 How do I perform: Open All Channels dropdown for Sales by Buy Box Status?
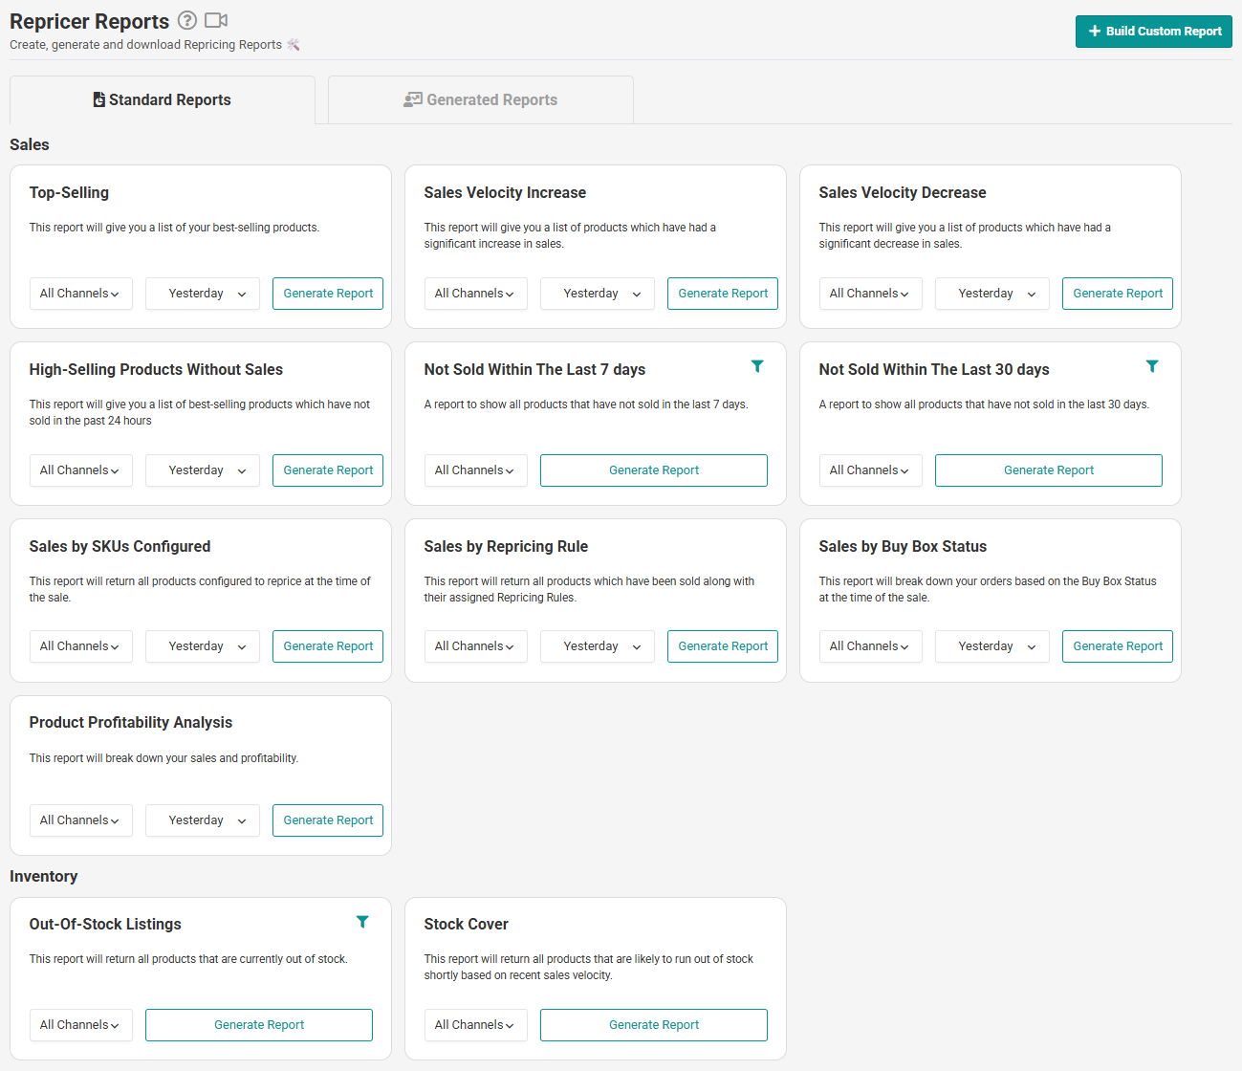(x=870, y=646)
